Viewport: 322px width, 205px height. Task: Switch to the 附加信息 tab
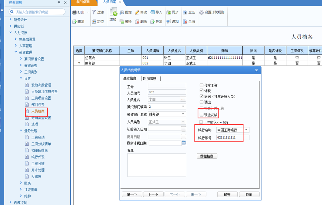pyautogui.click(x=150, y=79)
